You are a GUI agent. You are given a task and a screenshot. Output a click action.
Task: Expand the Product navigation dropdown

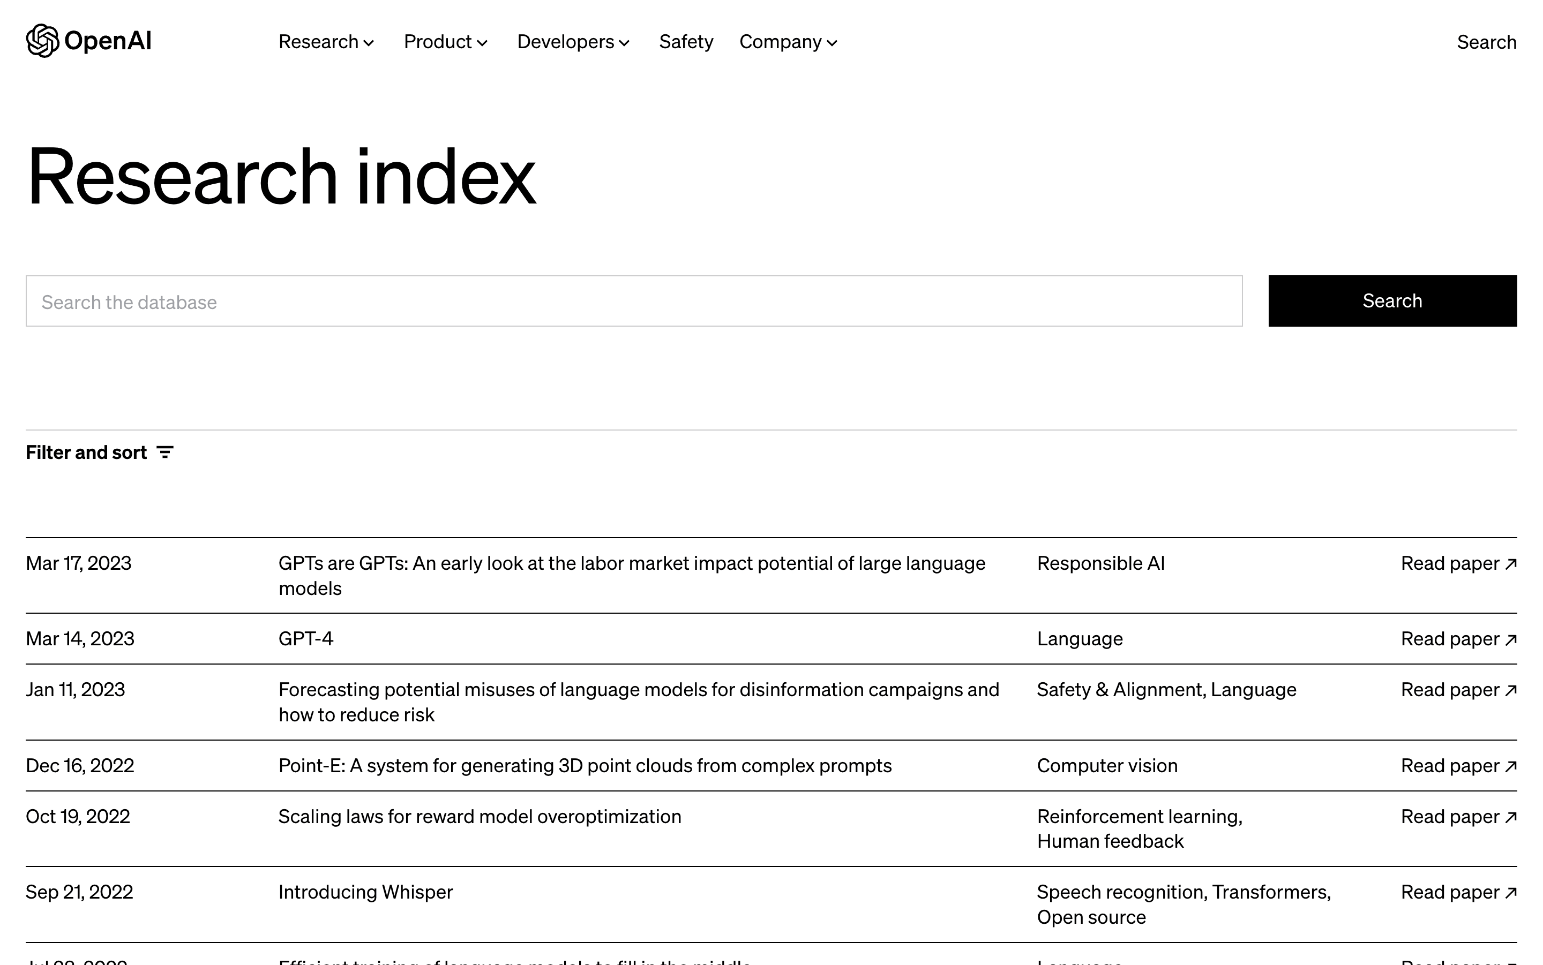446,41
